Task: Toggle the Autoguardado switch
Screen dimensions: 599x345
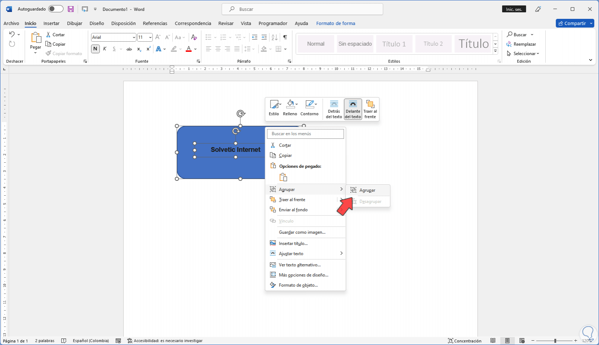Action: tap(56, 9)
